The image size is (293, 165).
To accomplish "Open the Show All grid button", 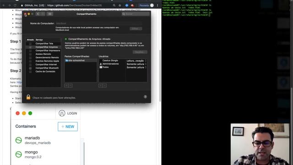I will (50, 14).
